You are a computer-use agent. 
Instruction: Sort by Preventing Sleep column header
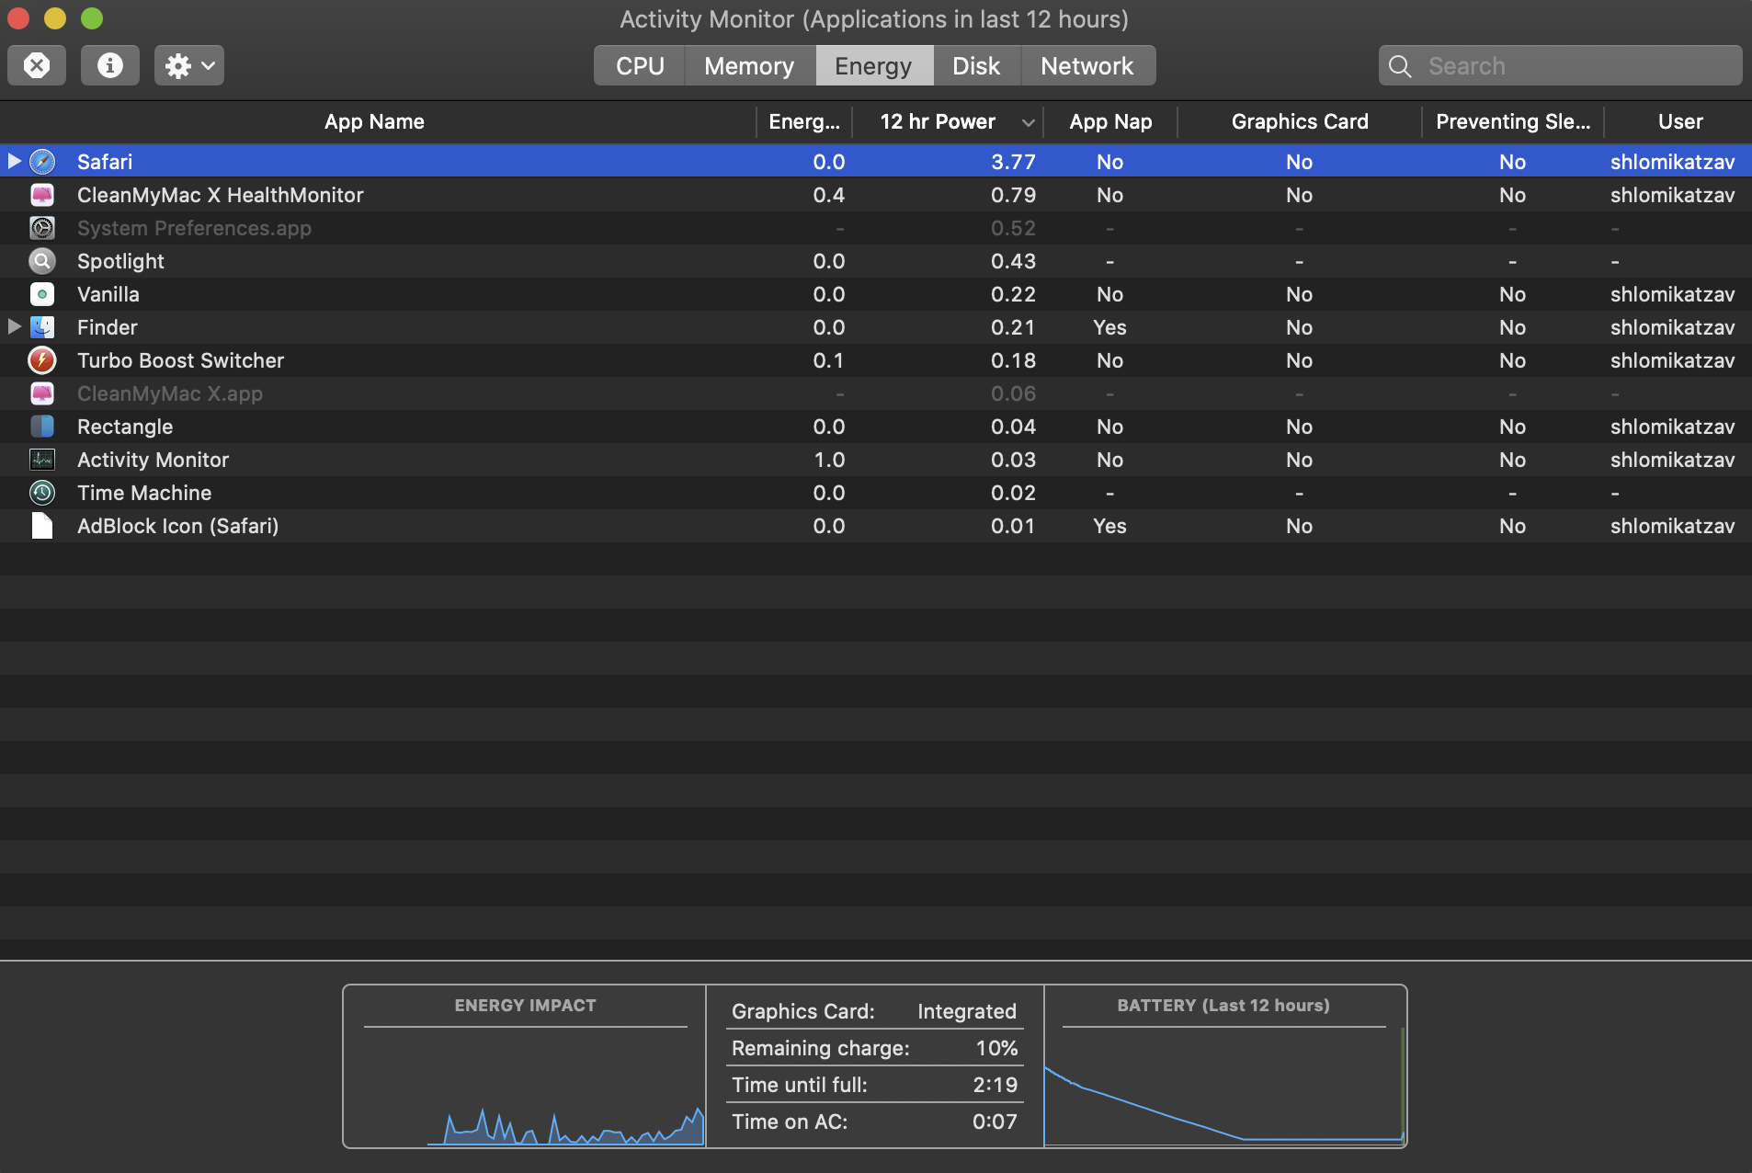[x=1513, y=122]
